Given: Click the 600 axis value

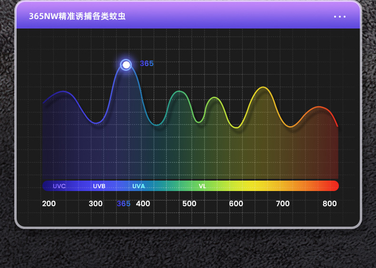Looking at the screenshot, I should coord(236,203).
